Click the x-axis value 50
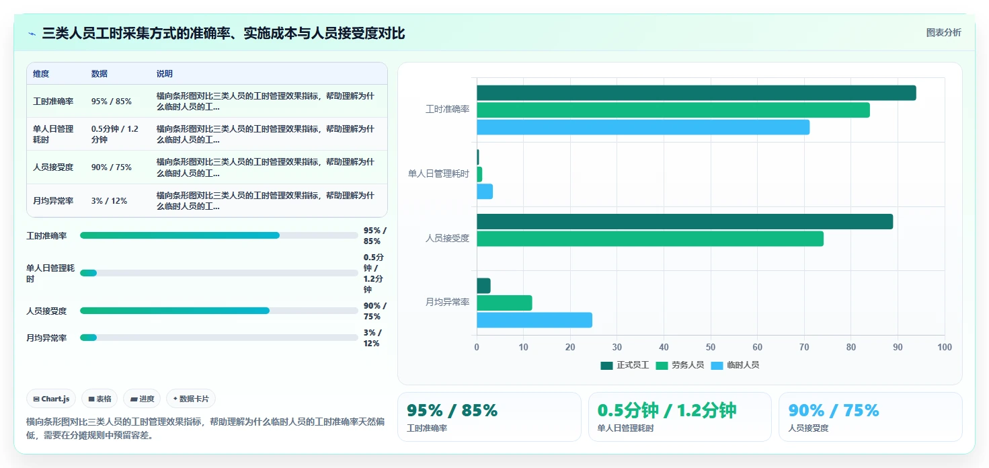Screen dimensions: 989x468 point(711,348)
